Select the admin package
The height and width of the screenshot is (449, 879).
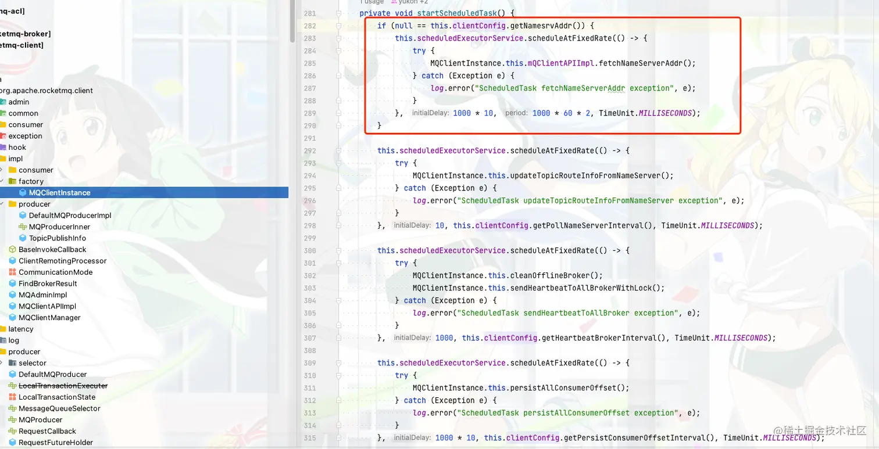coord(19,102)
